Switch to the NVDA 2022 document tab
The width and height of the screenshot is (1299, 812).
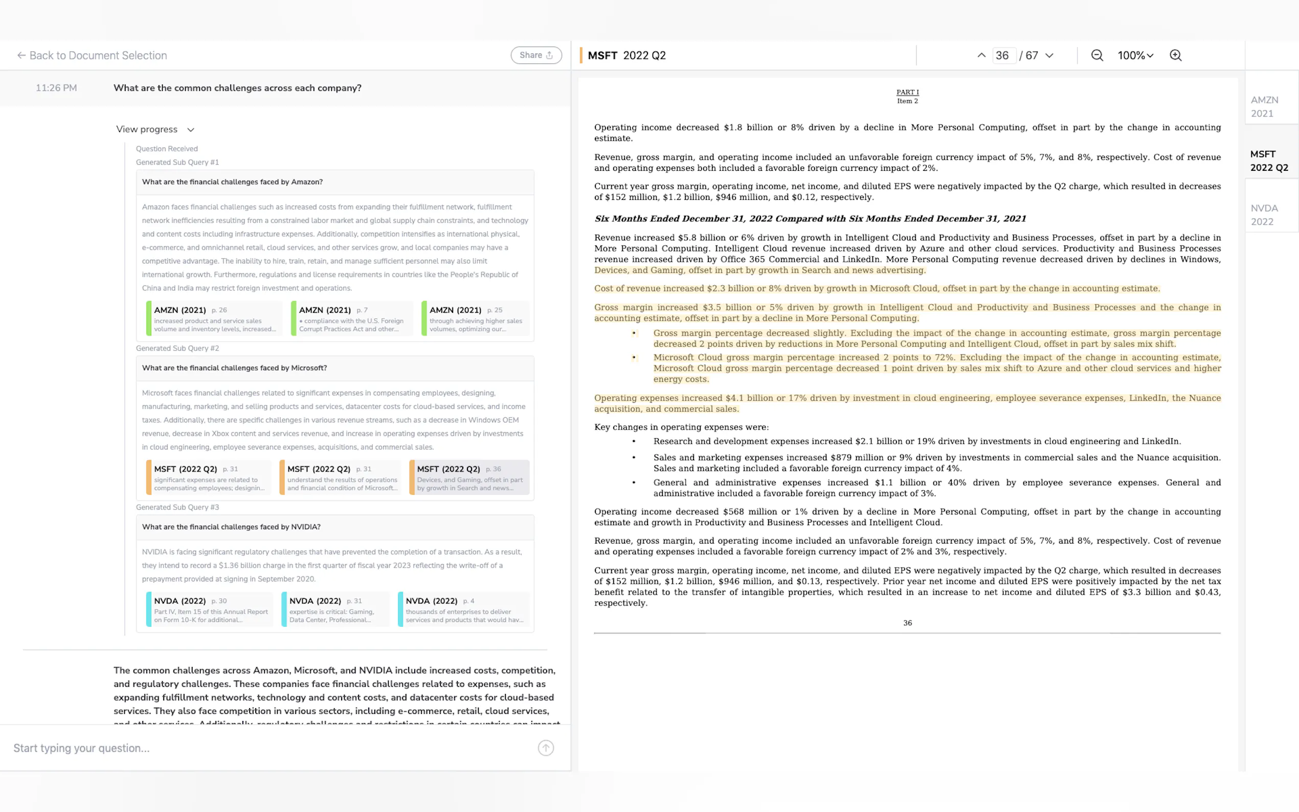1265,215
